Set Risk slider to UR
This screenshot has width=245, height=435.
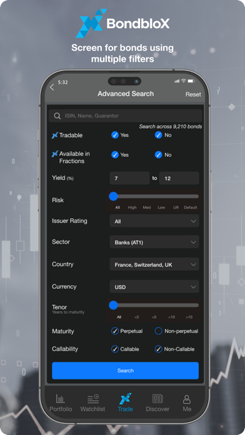coord(176,207)
